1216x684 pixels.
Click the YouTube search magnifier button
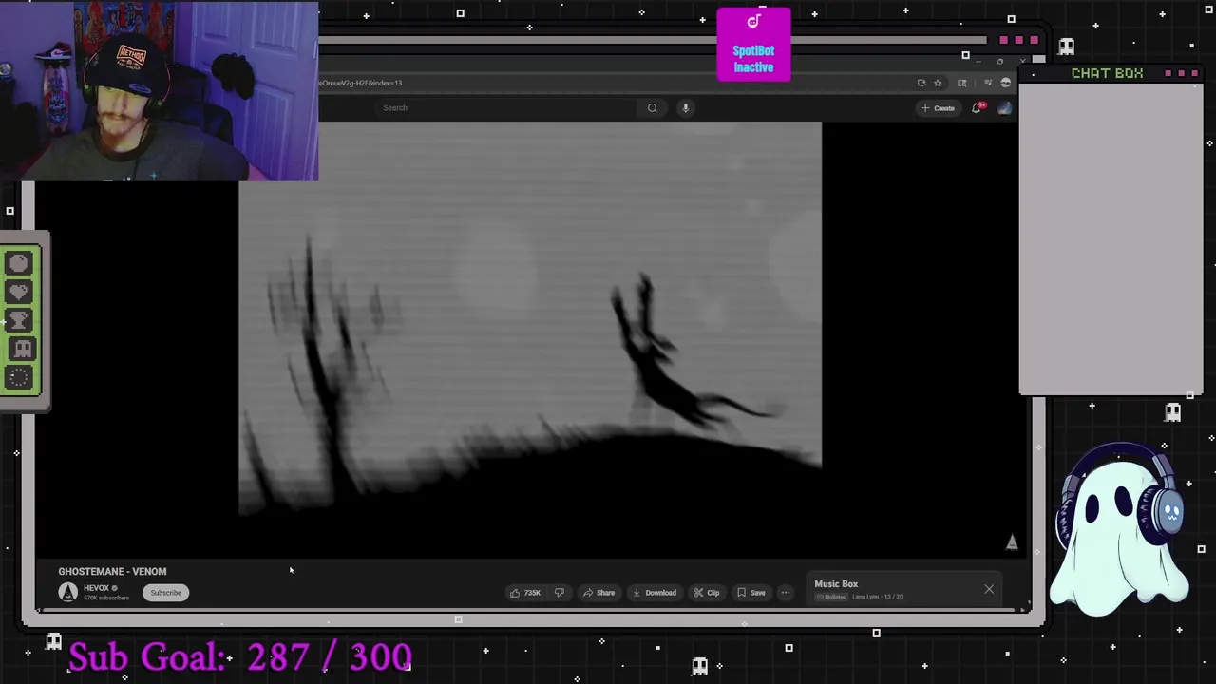click(652, 108)
